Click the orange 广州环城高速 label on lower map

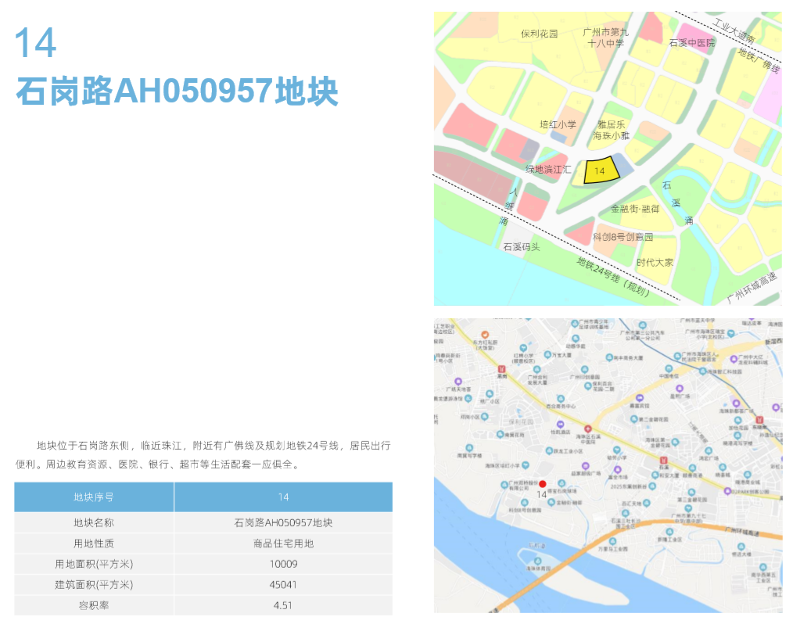click(x=742, y=531)
